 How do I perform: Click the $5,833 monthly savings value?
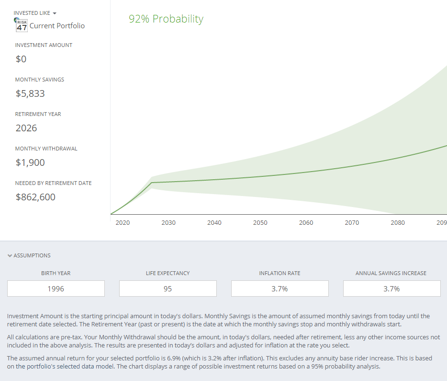[x=30, y=93]
